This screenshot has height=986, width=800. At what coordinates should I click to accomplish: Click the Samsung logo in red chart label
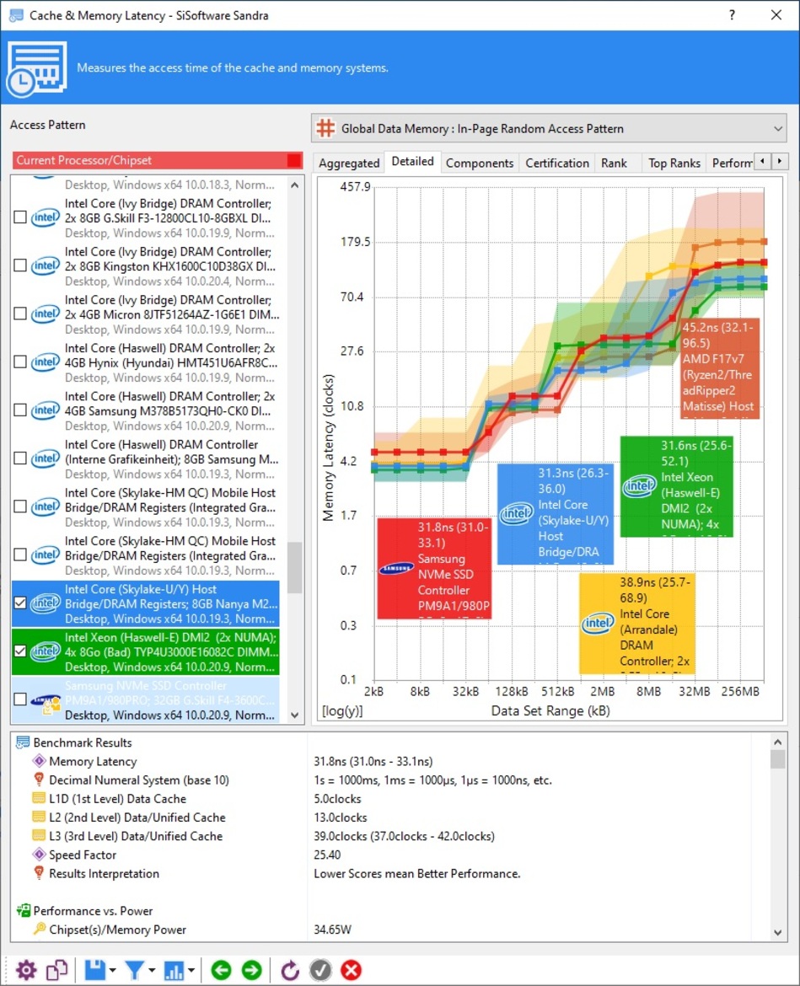click(x=396, y=569)
